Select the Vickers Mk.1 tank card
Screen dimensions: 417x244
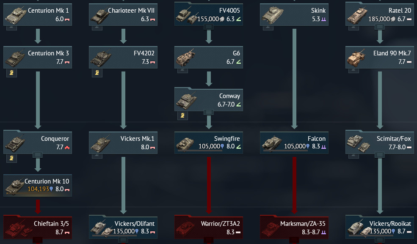[123, 143]
